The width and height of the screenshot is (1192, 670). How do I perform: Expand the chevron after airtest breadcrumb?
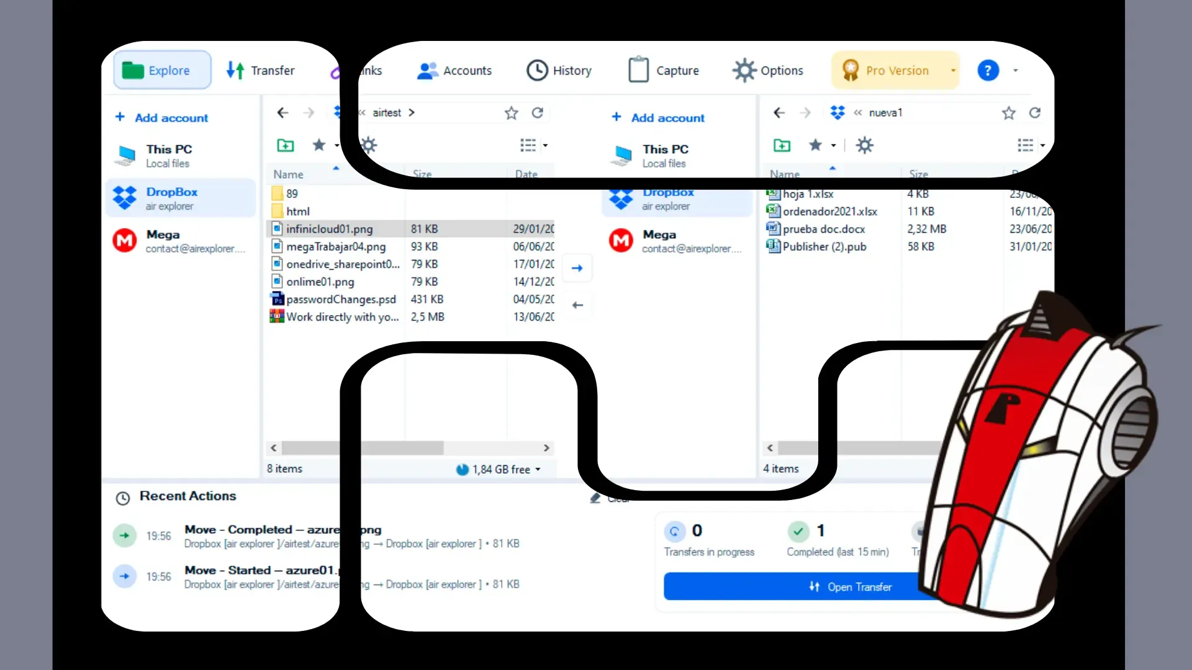[412, 113]
